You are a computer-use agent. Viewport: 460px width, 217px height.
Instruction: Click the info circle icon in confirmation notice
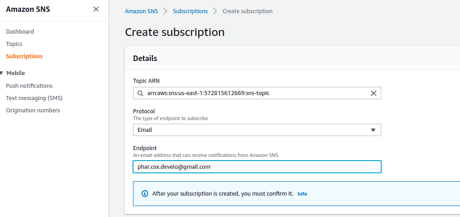coord(145,194)
